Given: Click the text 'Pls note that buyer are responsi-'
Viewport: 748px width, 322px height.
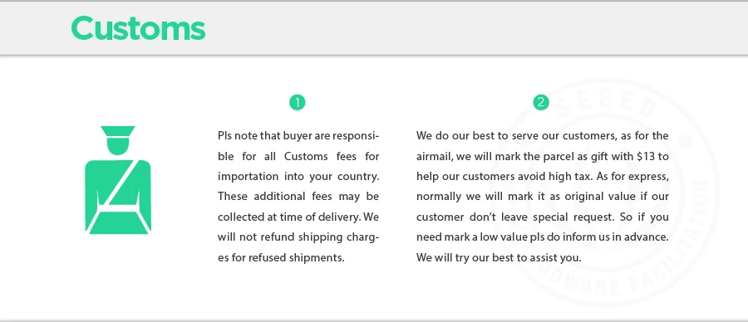Looking at the screenshot, I should coord(298,136).
